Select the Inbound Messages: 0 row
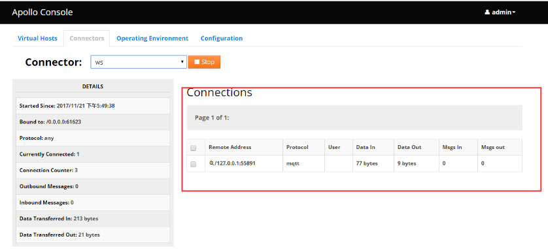Image resolution: width=548 pixels, height=249 pixels. click(93, 202)
